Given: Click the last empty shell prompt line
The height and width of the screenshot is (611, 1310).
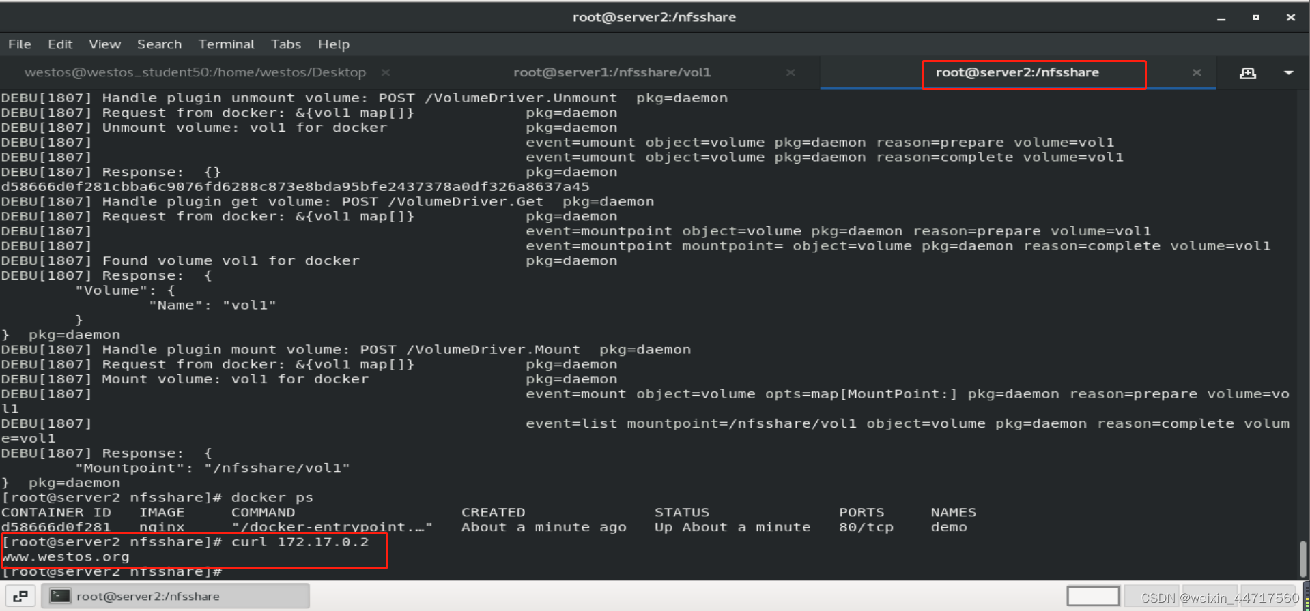Looking at the screenshot, I should click(112, 572).
